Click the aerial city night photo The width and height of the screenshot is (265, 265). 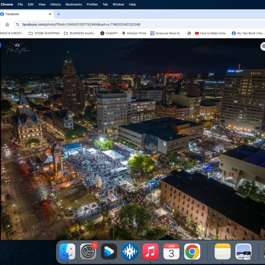click(133, 139)
